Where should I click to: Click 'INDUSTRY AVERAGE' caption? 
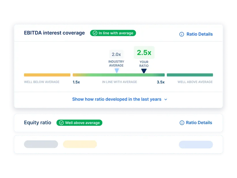(116, 63)
